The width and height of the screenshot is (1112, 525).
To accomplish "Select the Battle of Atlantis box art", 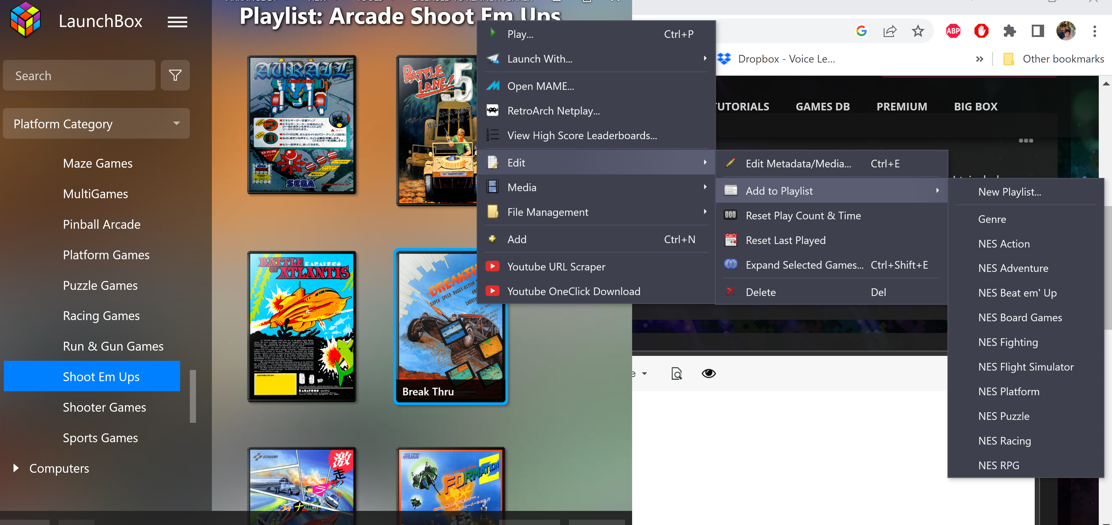I will pyautogui.click(x=302, y=327).
